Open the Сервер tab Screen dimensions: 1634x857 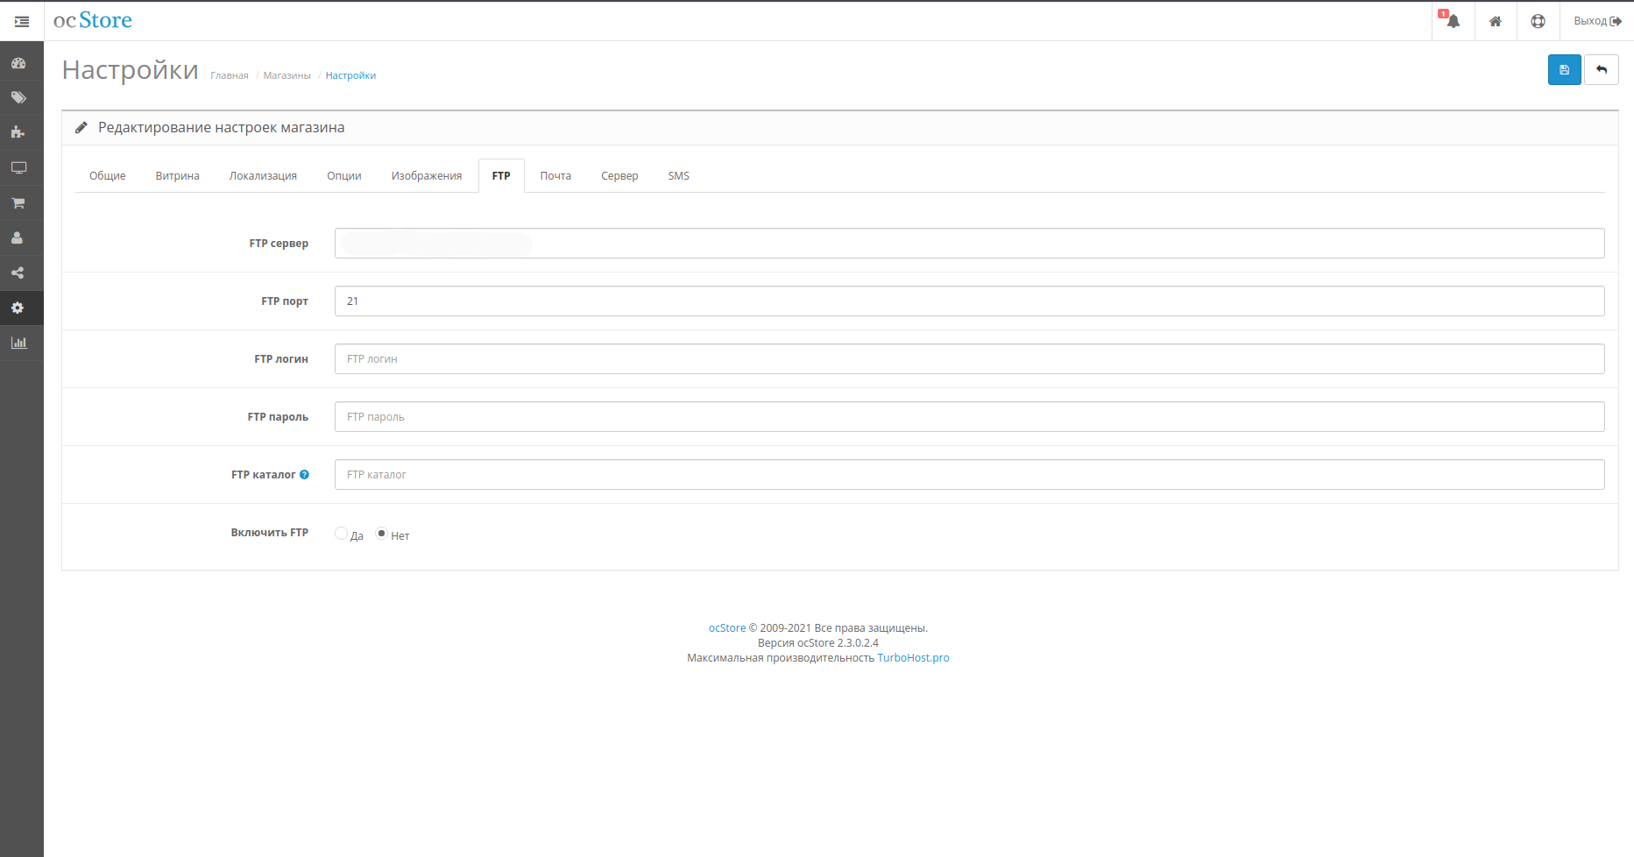click(619, 176)
